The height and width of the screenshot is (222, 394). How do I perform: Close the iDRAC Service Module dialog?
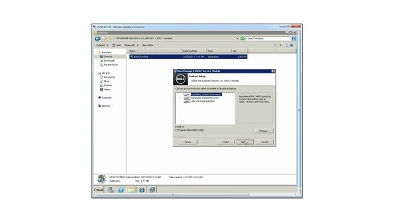[273, 72]
